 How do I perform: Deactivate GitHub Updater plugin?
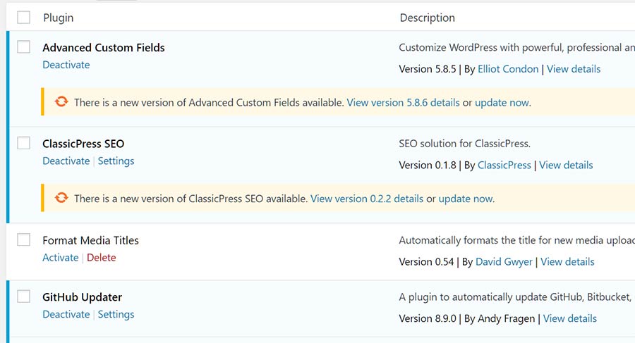[66, 314]
